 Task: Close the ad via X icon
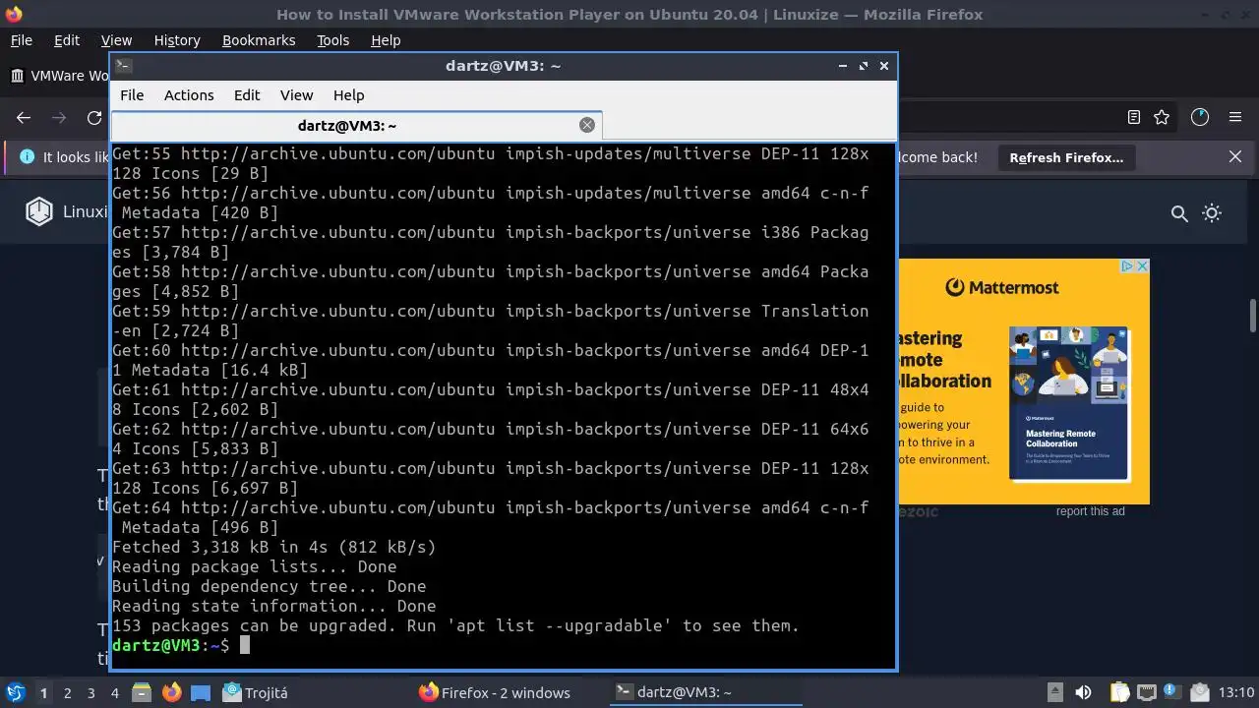(1142, 266)
